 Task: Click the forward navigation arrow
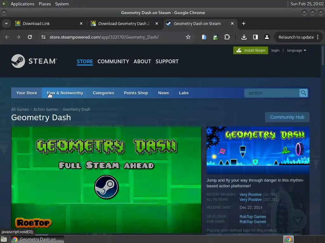click(18, 37)
